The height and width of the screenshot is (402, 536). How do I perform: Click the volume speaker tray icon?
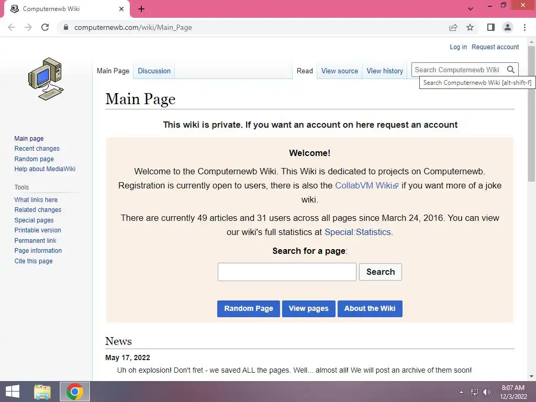(487, 392)
